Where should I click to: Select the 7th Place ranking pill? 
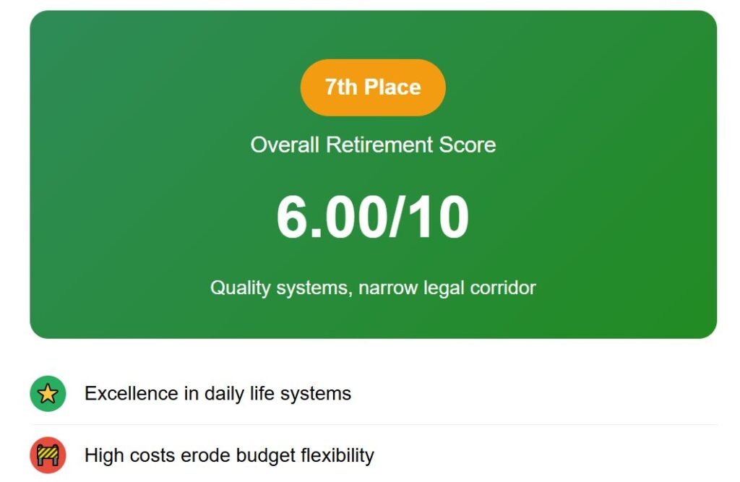point(373,87)
